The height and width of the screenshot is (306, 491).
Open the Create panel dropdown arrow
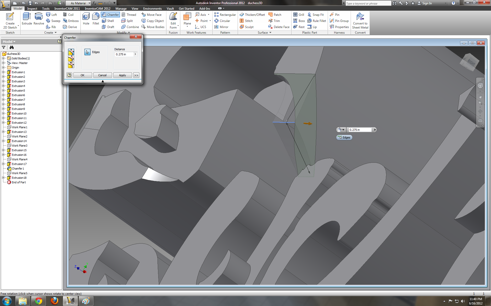click(x=55, y=33)
